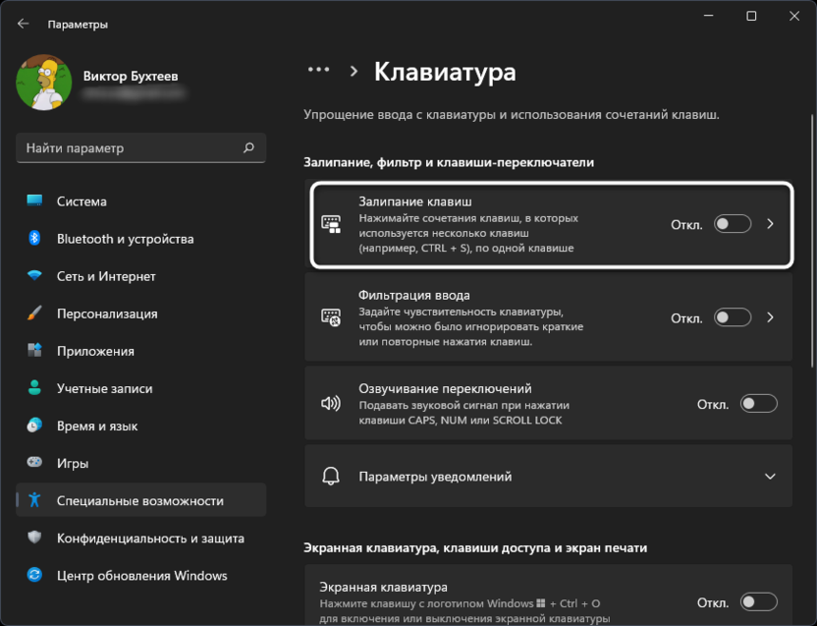The width and height of the screenshot is (817, 626).
Task: Enable the Фильтрация ввода toggle
Action: click(x=733, y=317)
